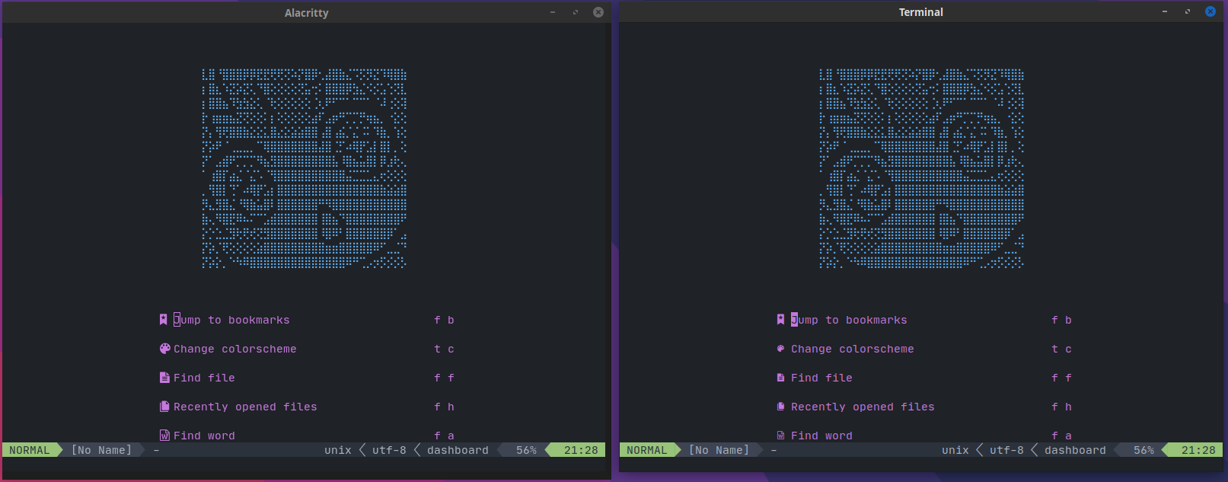1228x482 pixels.
Task: Click 'f a' shortcut hint in Alacritty
Action: (444, 436)
